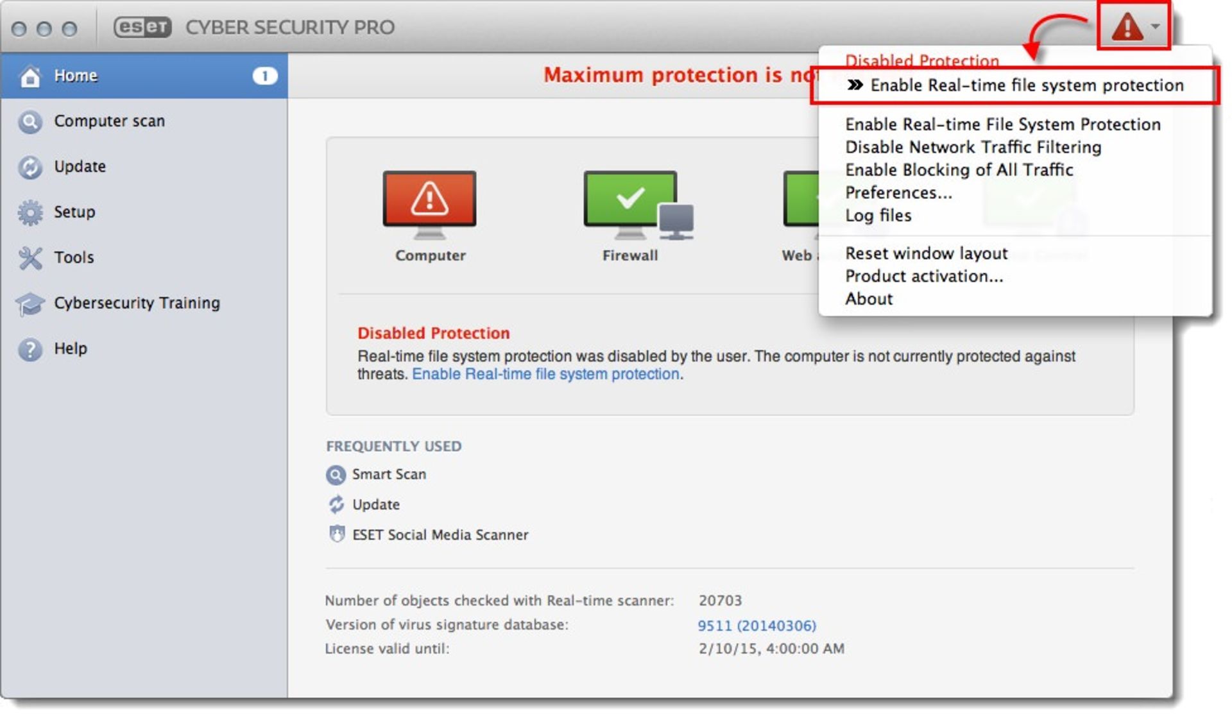Click the Tools wrench icon
The height and width of the screenshot is (718, 1232).
pyautogui.click(x=30, y=258)
